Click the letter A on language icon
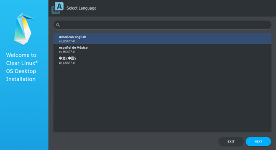 (x=59, y=6)
